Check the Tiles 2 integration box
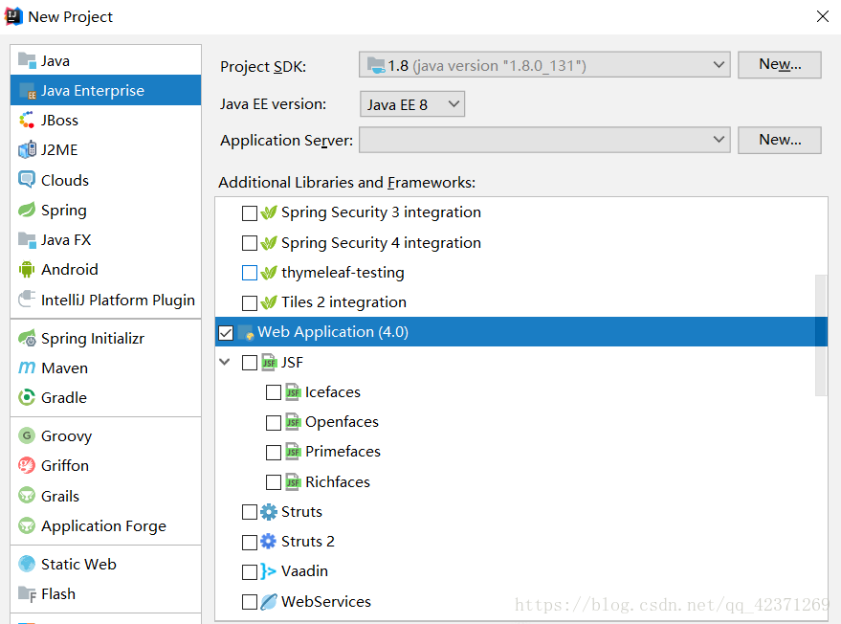The height and width of the screenshot is (624, 841). pos(250,302)
